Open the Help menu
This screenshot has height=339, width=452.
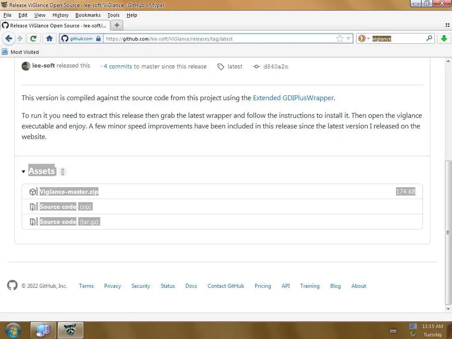point(132,15)
